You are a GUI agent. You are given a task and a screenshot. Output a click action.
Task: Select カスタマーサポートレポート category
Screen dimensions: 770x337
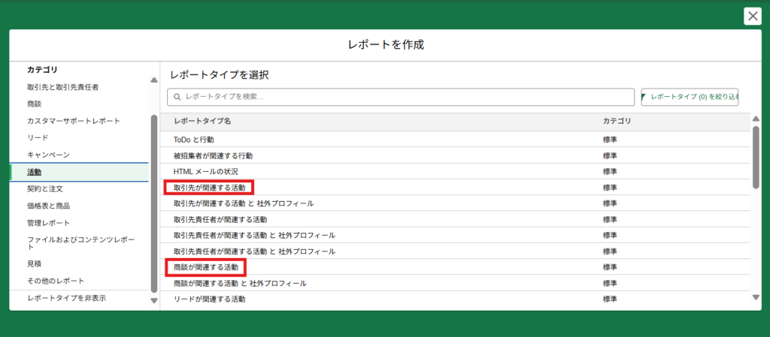click(x=74, y=121)
